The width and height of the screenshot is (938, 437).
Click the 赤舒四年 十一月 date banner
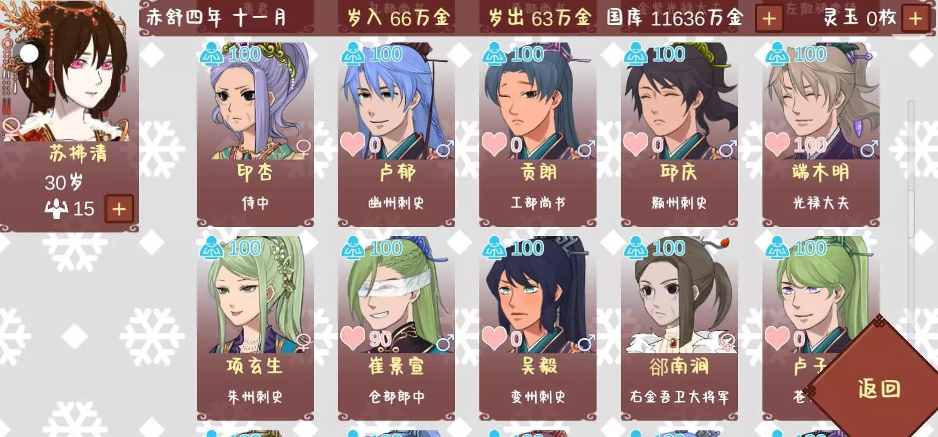217,17
